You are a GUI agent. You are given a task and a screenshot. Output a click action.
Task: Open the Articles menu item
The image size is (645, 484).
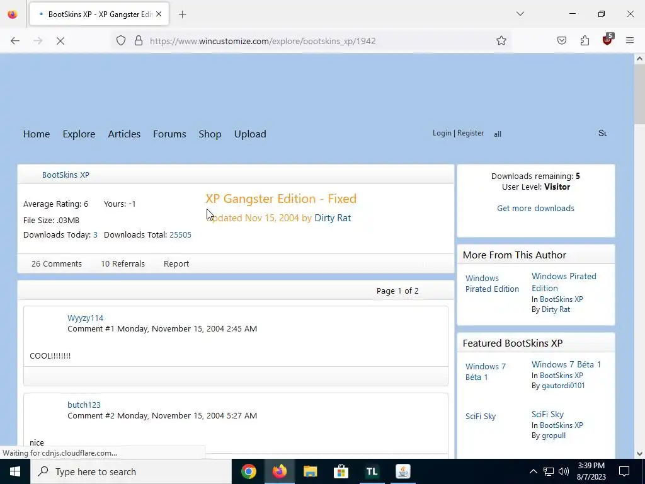point(124,134)
